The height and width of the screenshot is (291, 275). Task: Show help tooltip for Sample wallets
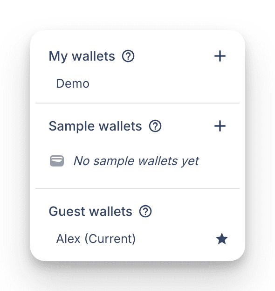tap(155, 126)
